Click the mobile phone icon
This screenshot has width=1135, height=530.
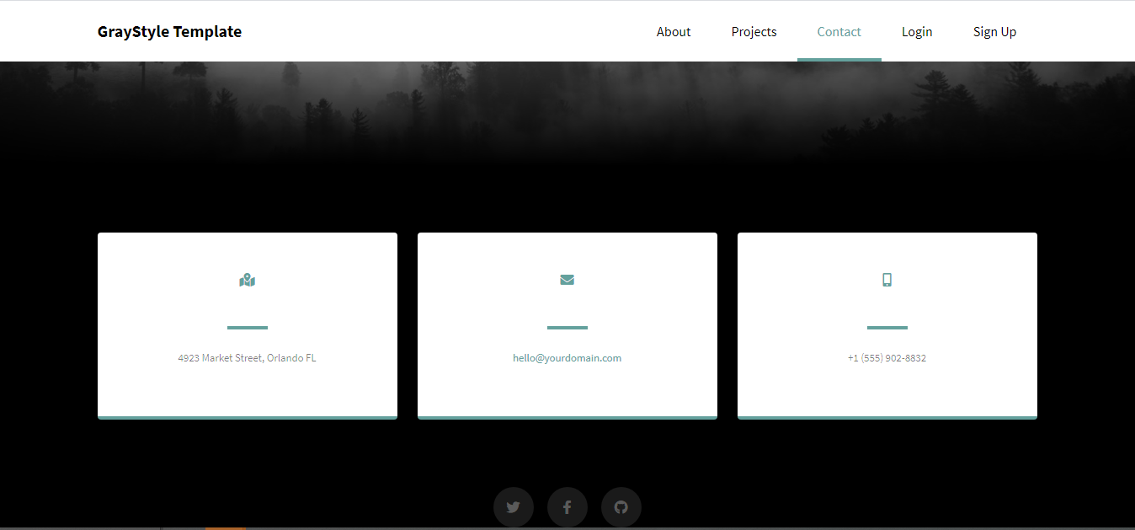887,279
